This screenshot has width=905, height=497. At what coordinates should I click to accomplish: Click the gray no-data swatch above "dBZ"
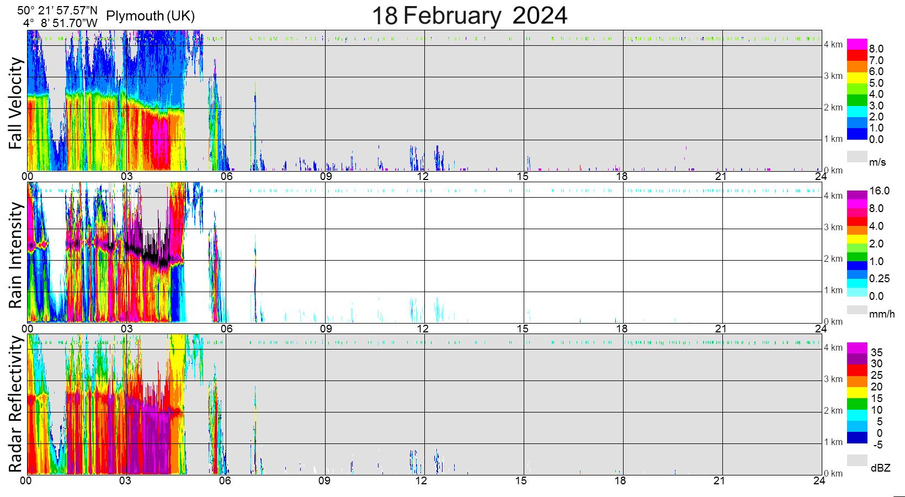tap(858, 460)
